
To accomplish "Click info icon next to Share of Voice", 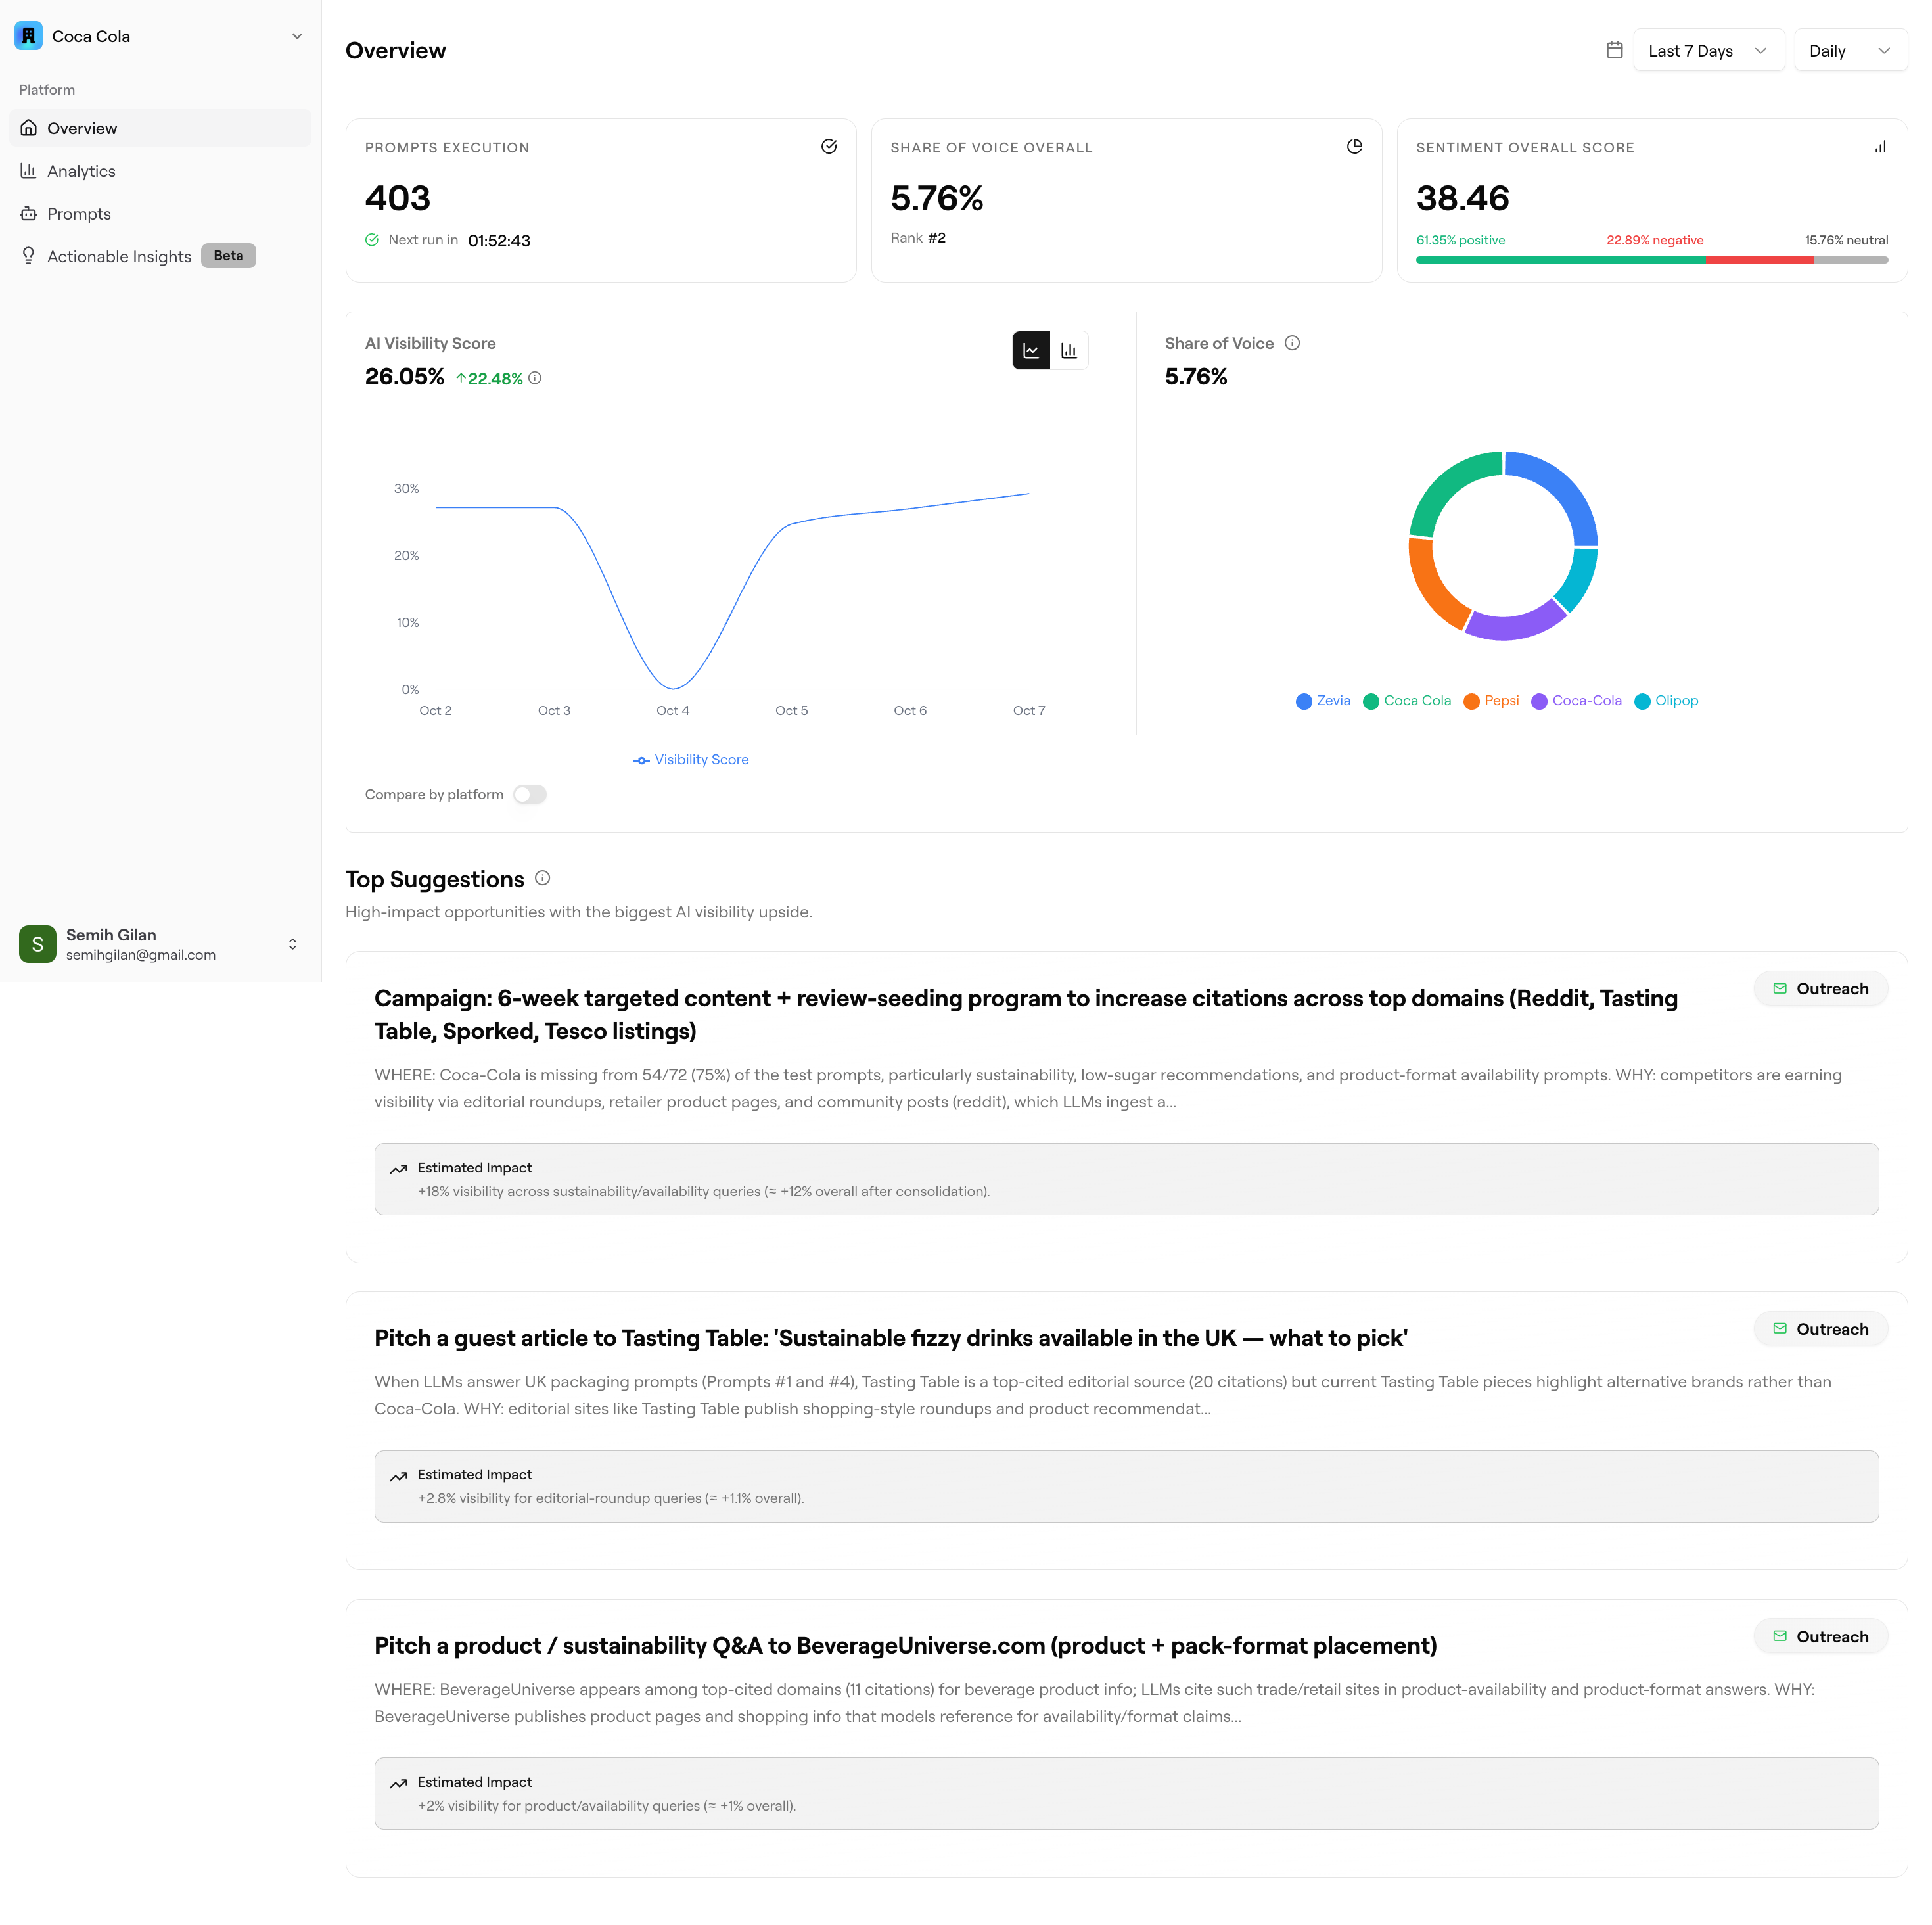I will click(x=1292, y=343).
